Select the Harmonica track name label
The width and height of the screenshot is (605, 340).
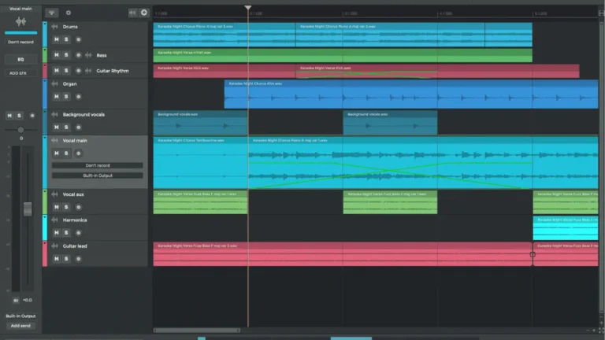(75, 220)
